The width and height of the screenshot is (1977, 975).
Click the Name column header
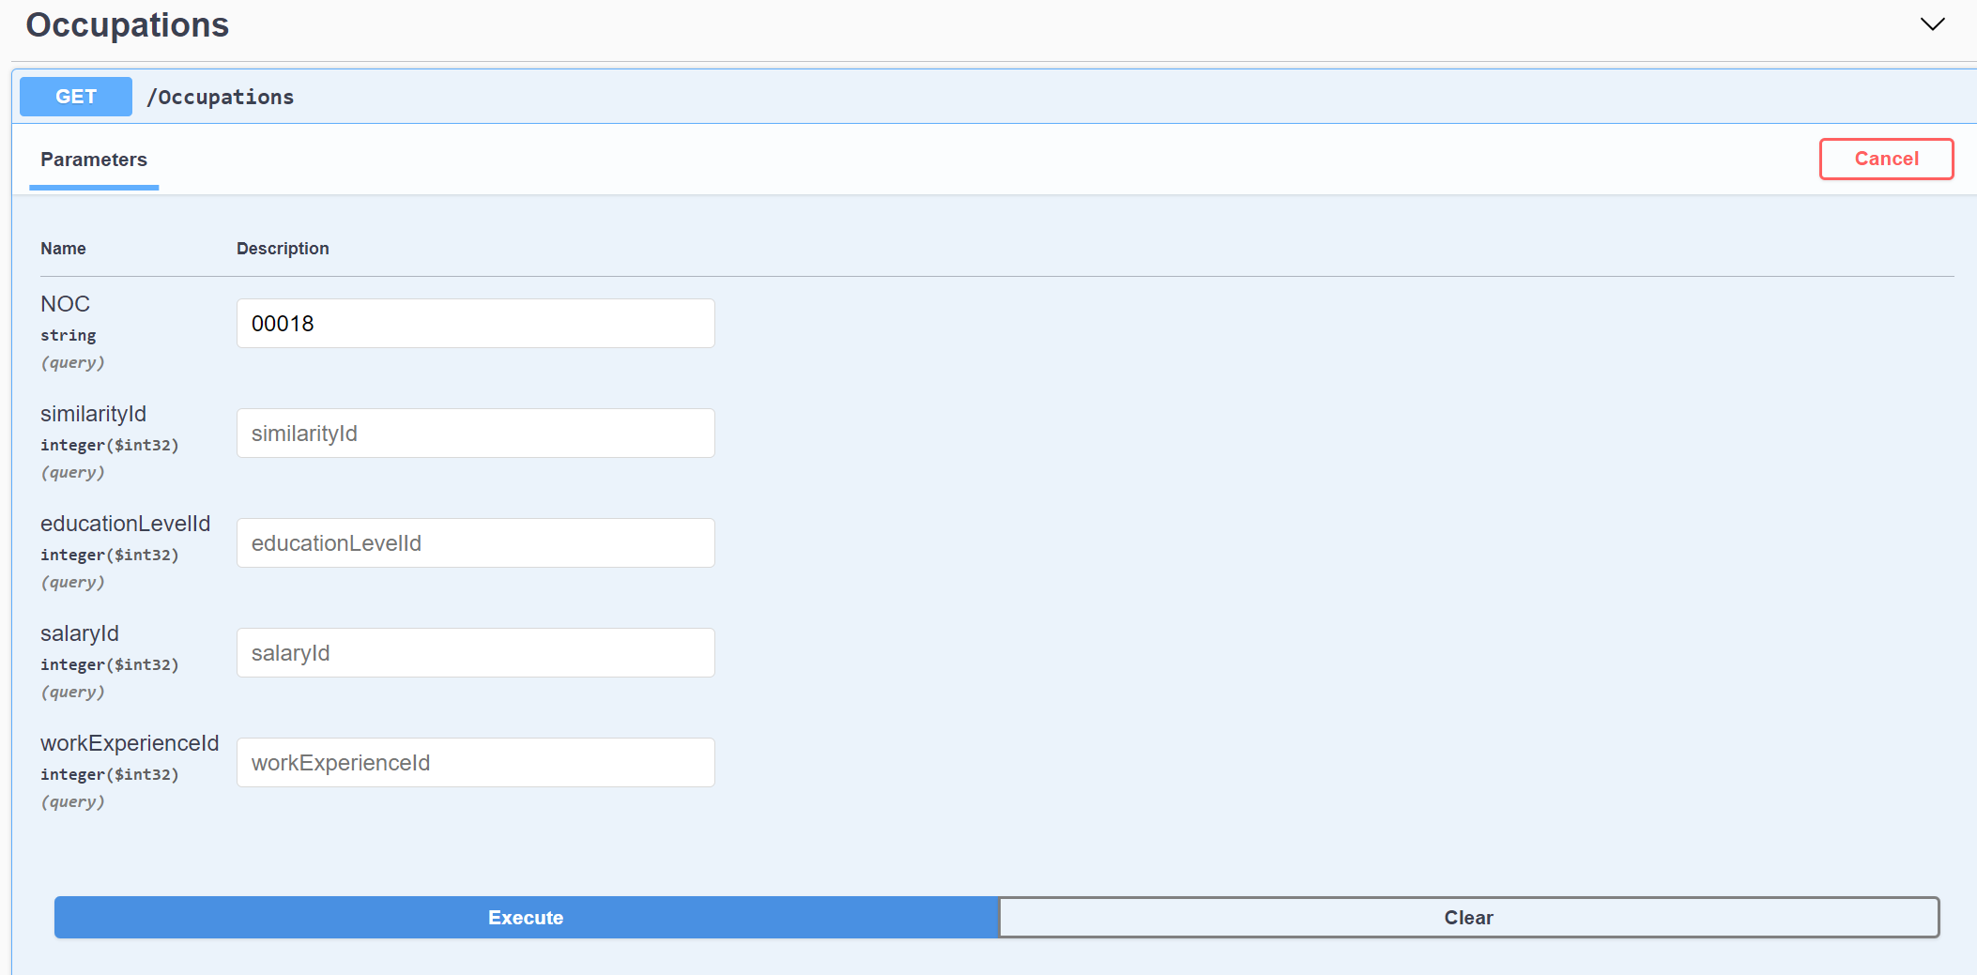click(x=63, y=249)
